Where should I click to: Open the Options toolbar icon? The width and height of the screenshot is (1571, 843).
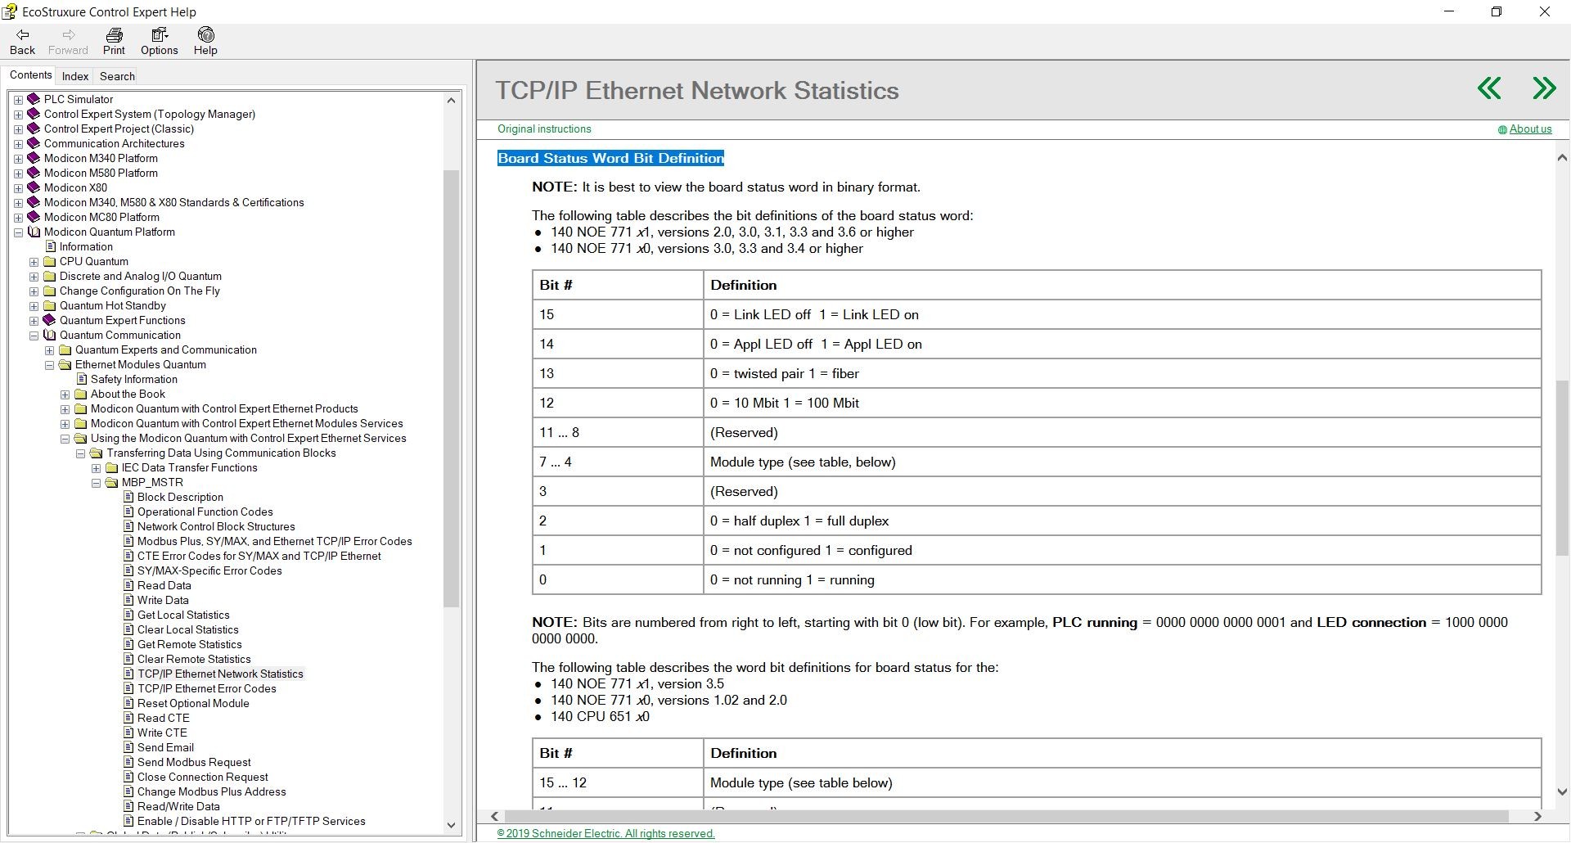click(x=159, y=34)
